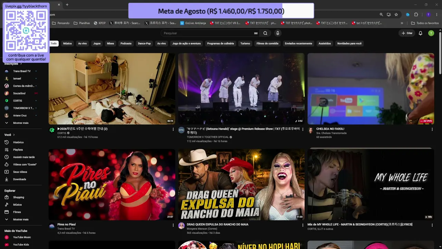Select the Turismo filter chip
The width and height of the screenshot is (442, 249).
pos(245,44)
